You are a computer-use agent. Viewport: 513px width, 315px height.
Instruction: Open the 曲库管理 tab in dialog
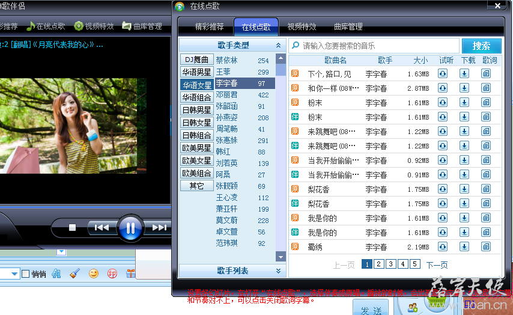coord(348,27)
